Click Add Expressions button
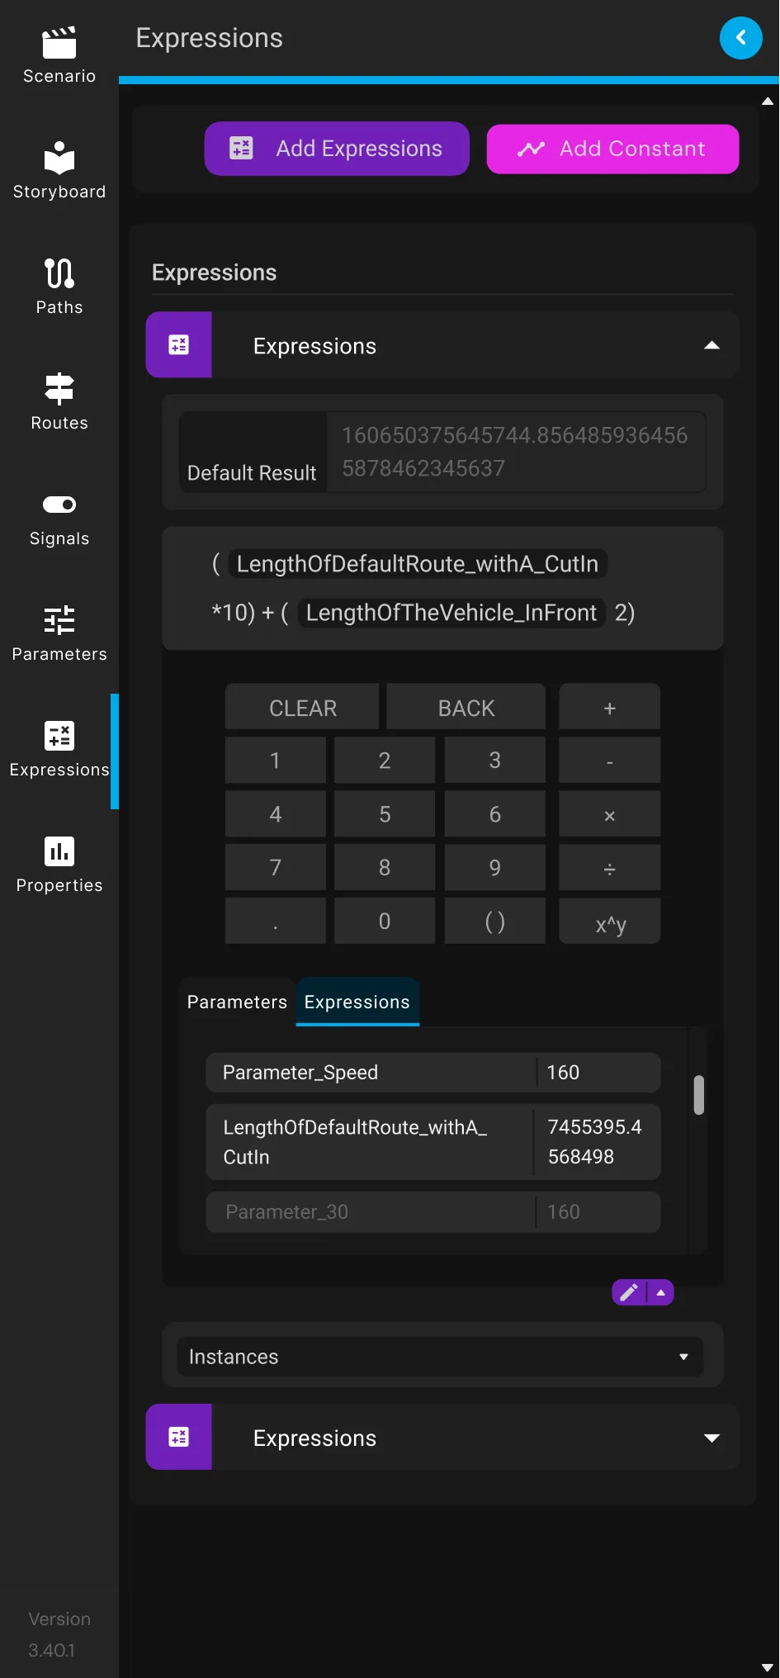The width and height of the screenshot is (780, 1678). pyautogui.click(x=337, y=149)
